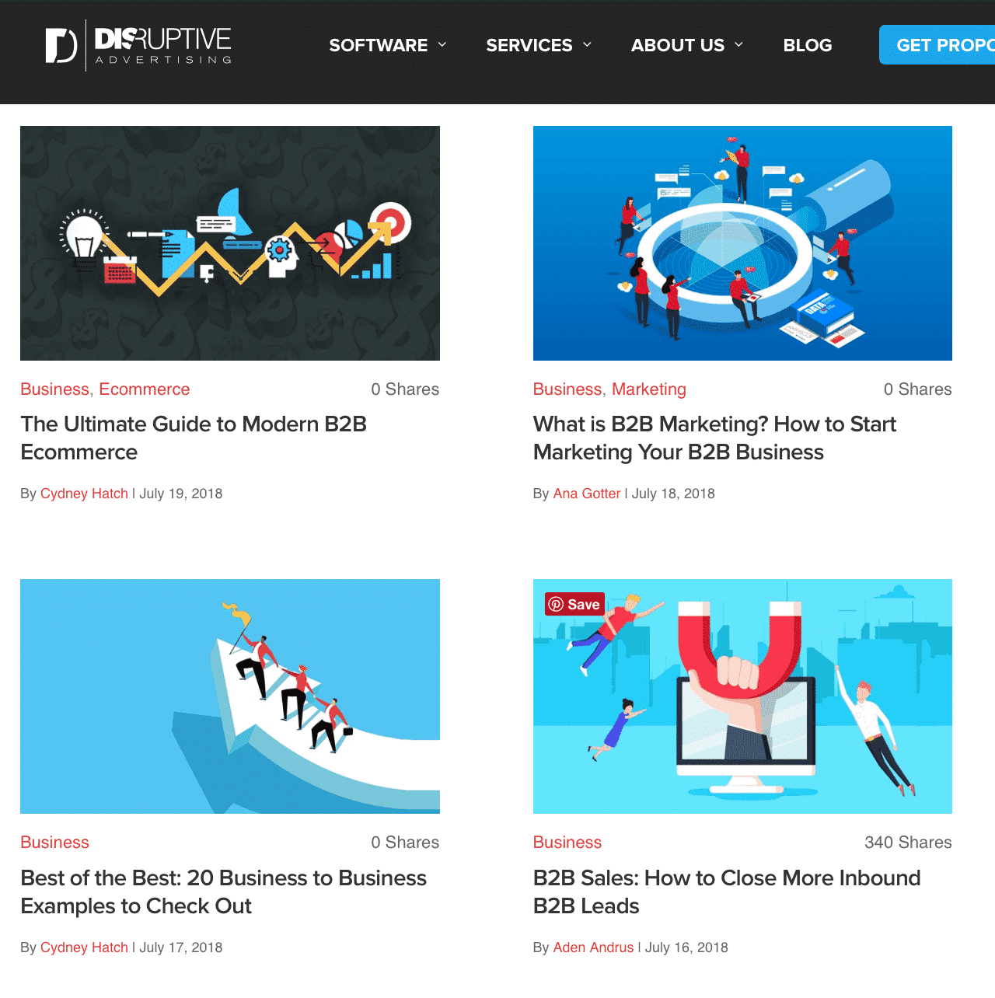
Task: Open the Software menu item
Action: tap(379, 45)
